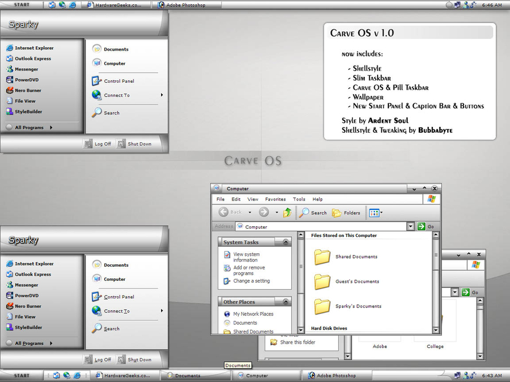Screen dimensions: 510x382
Task: Click Change a setting link
Action: tap(251, 281)
